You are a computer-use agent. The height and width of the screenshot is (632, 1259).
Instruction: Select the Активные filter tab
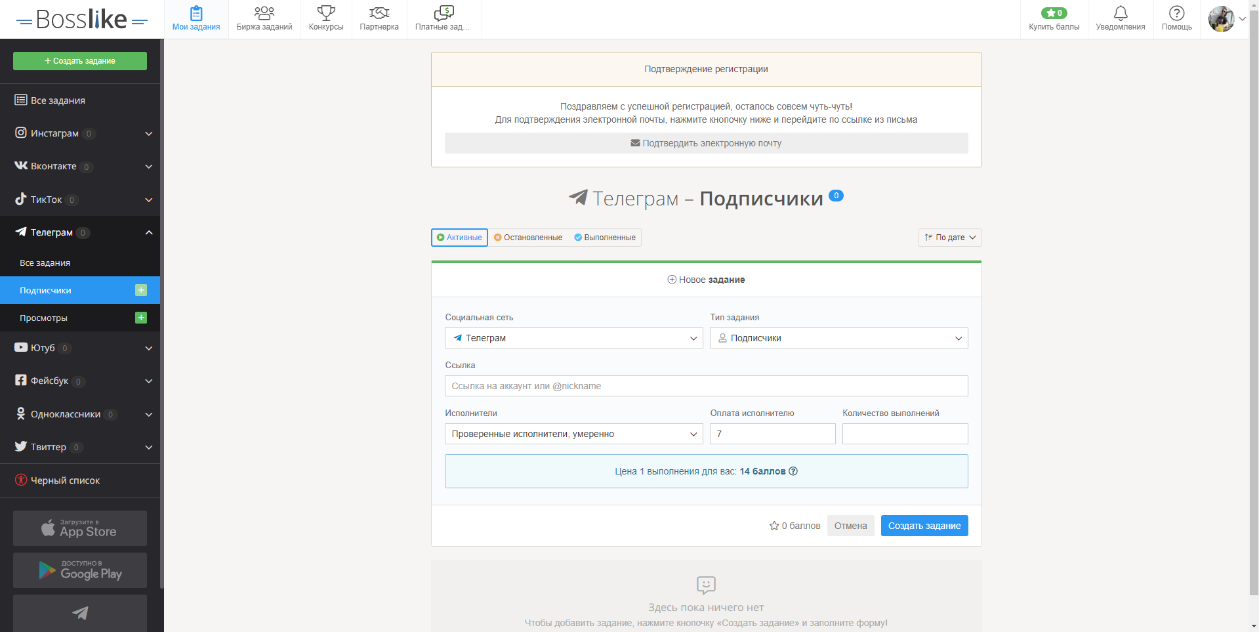459,238
